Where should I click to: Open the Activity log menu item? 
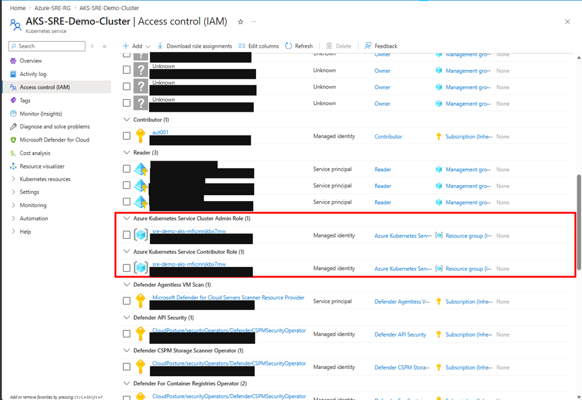[x=33, y=74]
